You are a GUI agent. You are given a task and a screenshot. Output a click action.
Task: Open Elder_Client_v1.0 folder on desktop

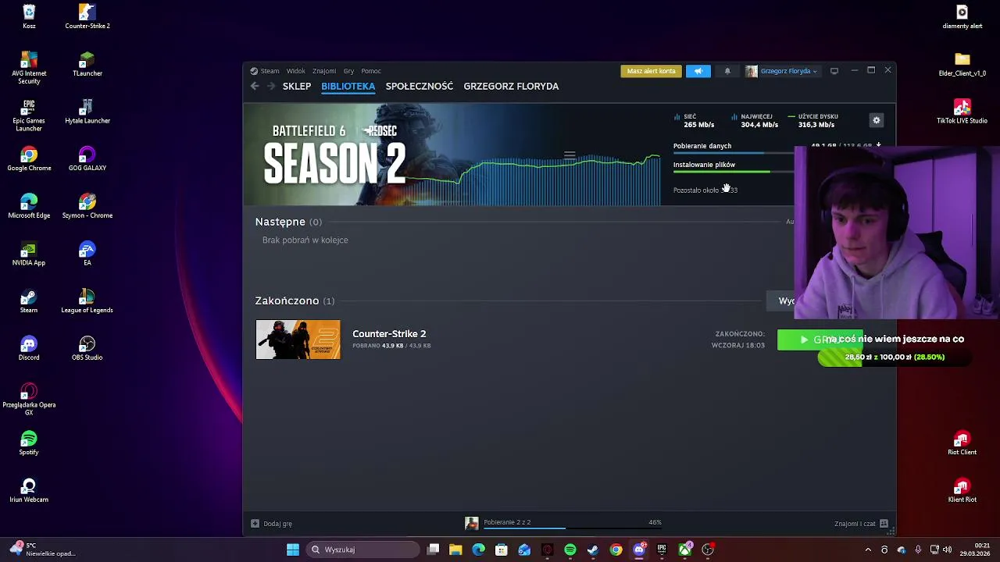pyautogui.click(x=962, y=64)
